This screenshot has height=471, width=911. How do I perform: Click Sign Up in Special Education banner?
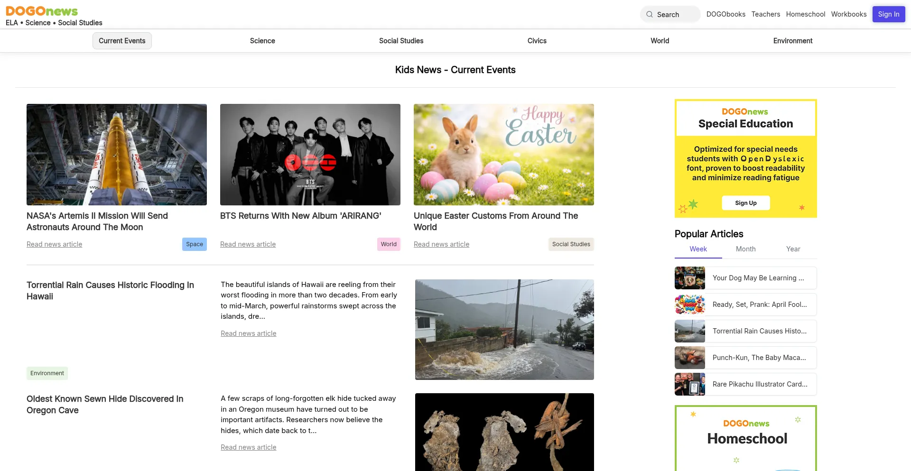point(746,203)
